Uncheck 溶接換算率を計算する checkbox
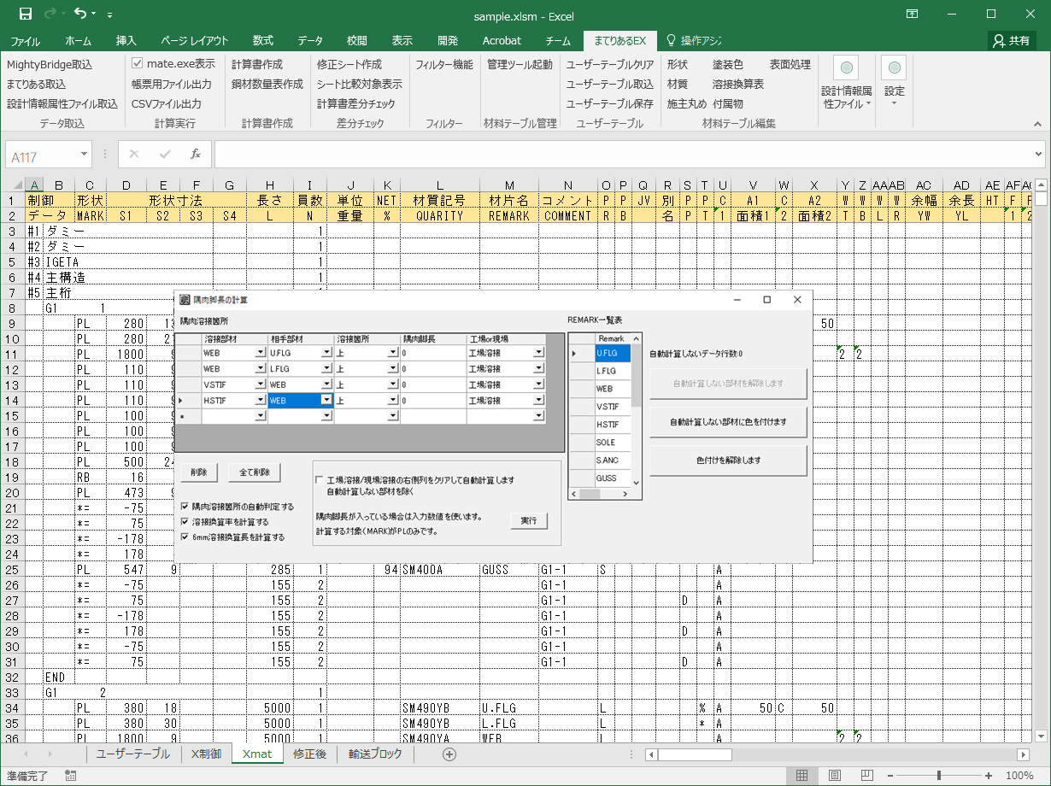This screenshot has height=786, width=1051. click(x=185, y=521)
